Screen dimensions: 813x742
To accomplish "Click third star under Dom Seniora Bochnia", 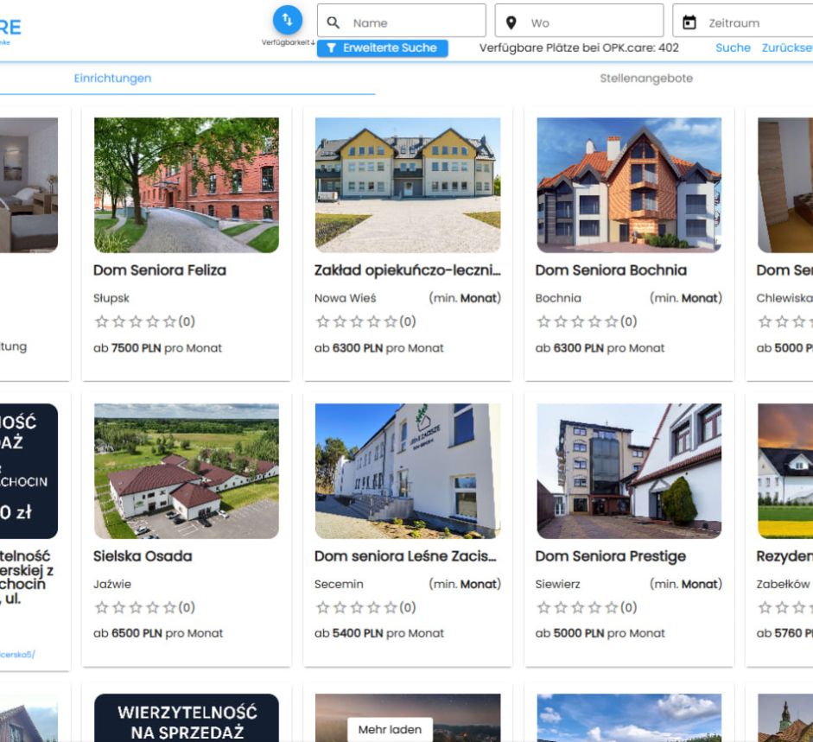I will tap(573, 322).
